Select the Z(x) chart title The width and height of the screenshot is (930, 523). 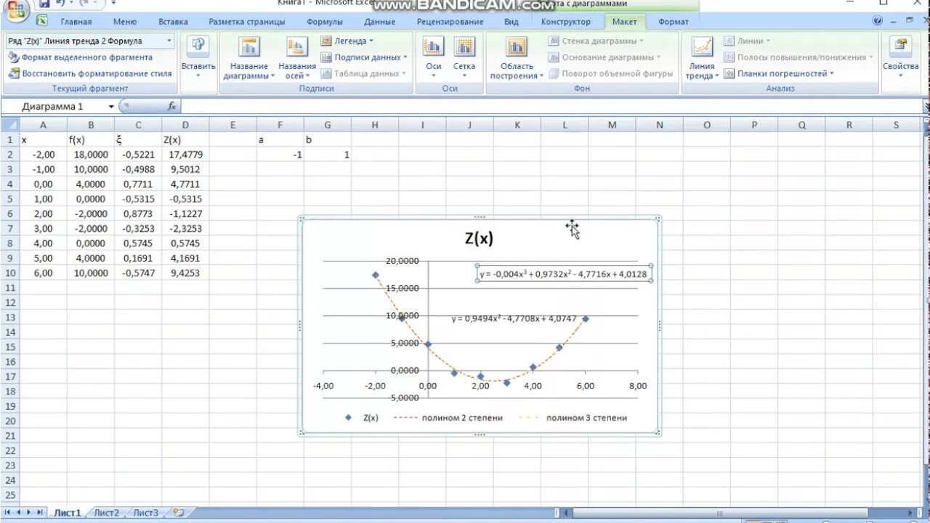[x=479, y=238]
